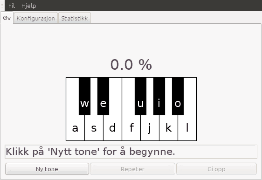Play the white piano key labeled l

point(187,128)
